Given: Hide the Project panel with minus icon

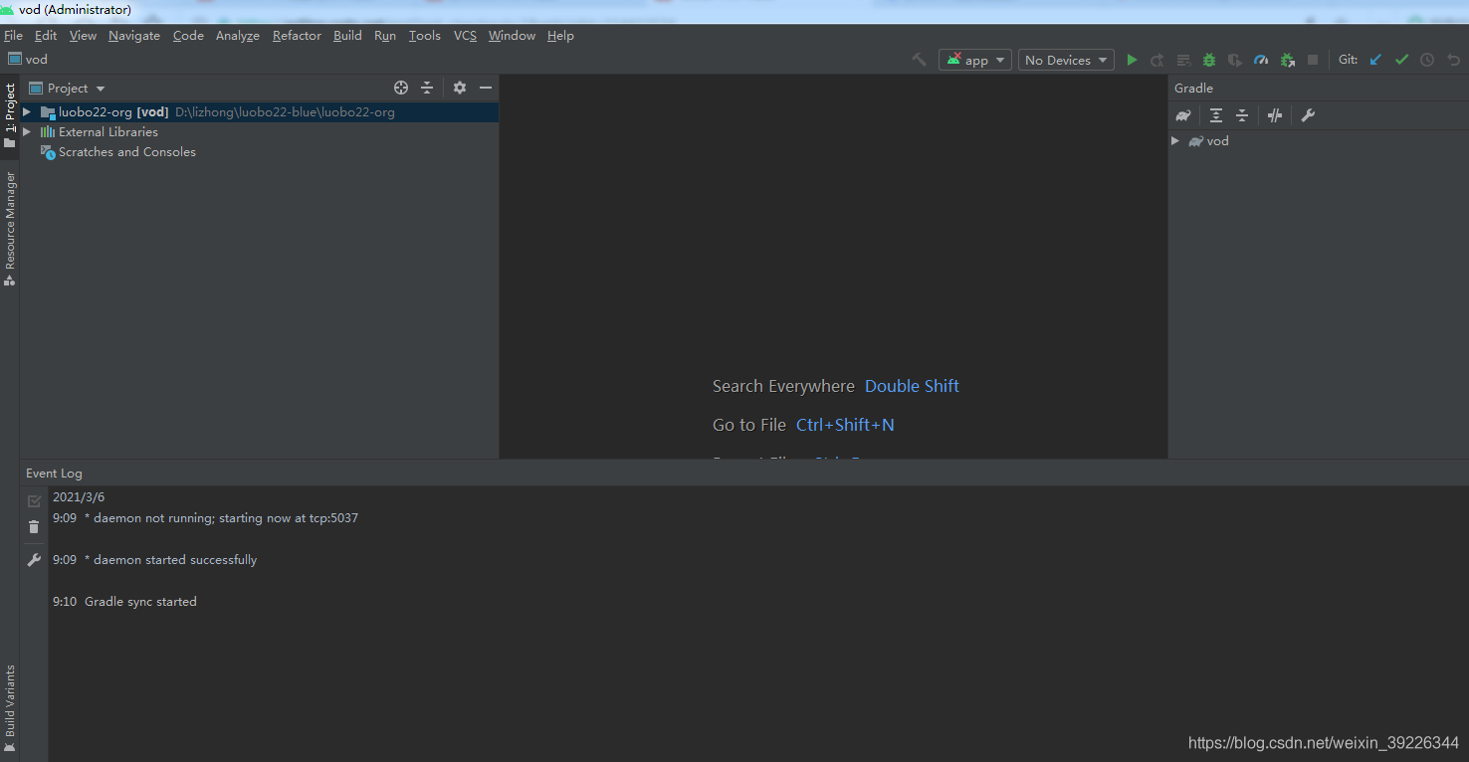Looking at the screenshot, I should click(x=486, y=88).
